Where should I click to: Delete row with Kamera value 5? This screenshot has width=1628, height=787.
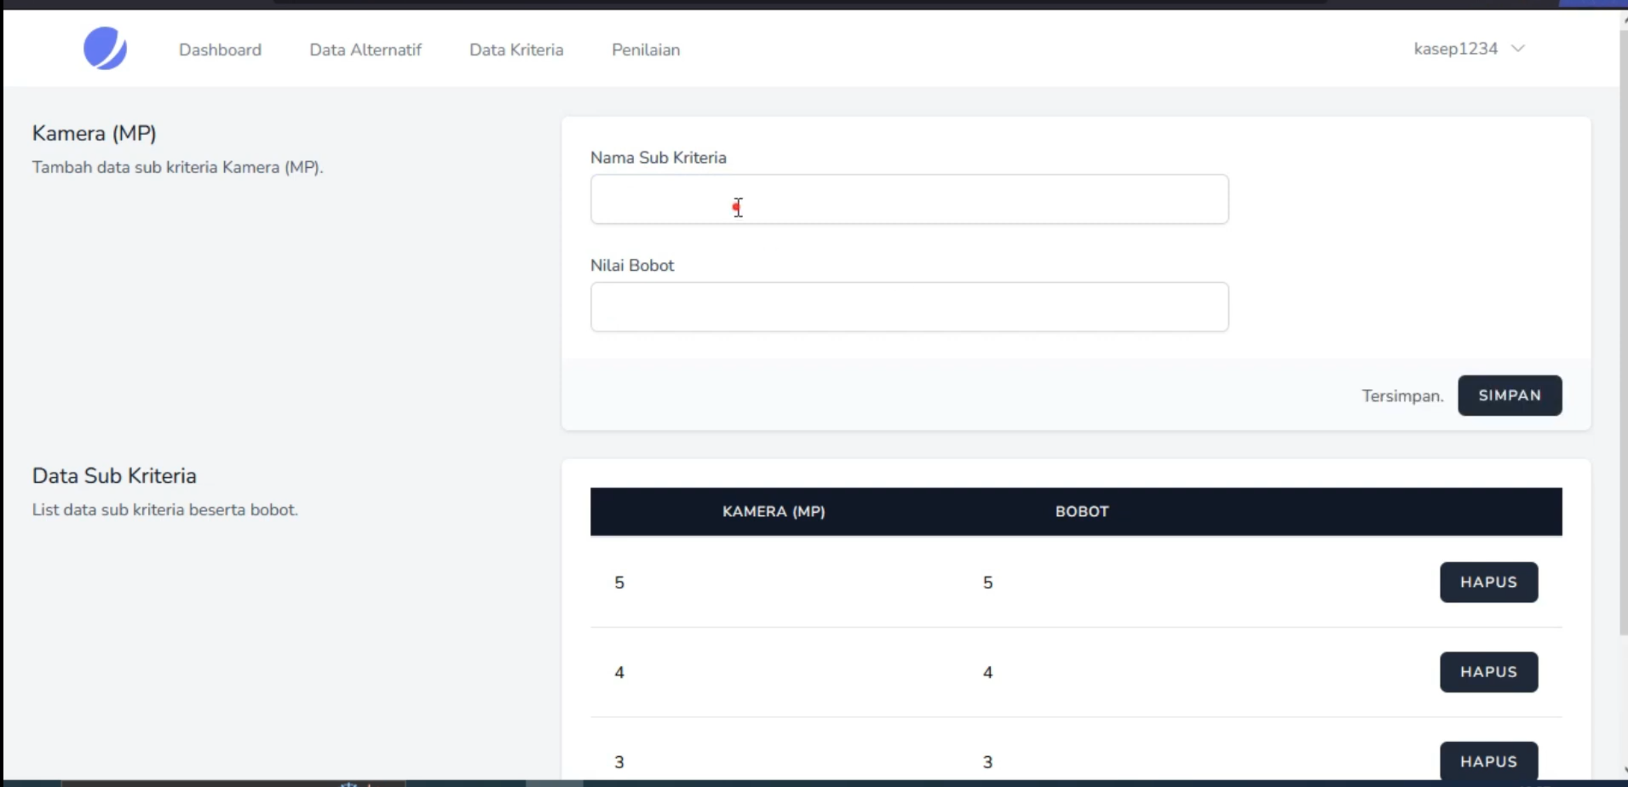(1489, 582)
